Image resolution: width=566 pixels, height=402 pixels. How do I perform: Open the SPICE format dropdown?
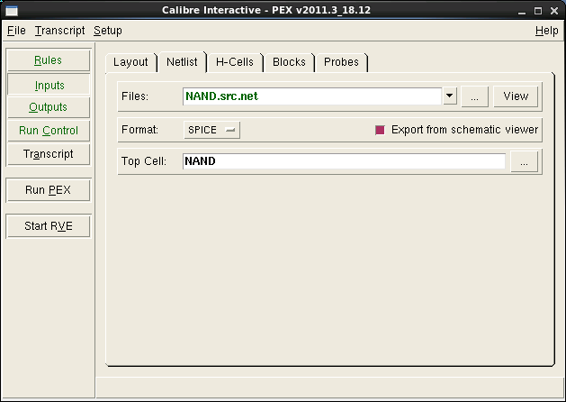coord(211,130)
